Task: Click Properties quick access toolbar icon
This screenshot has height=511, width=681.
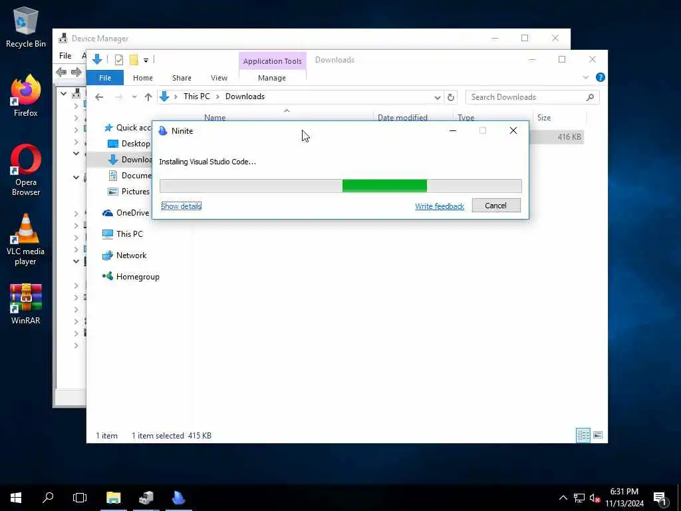Action: 118,59
